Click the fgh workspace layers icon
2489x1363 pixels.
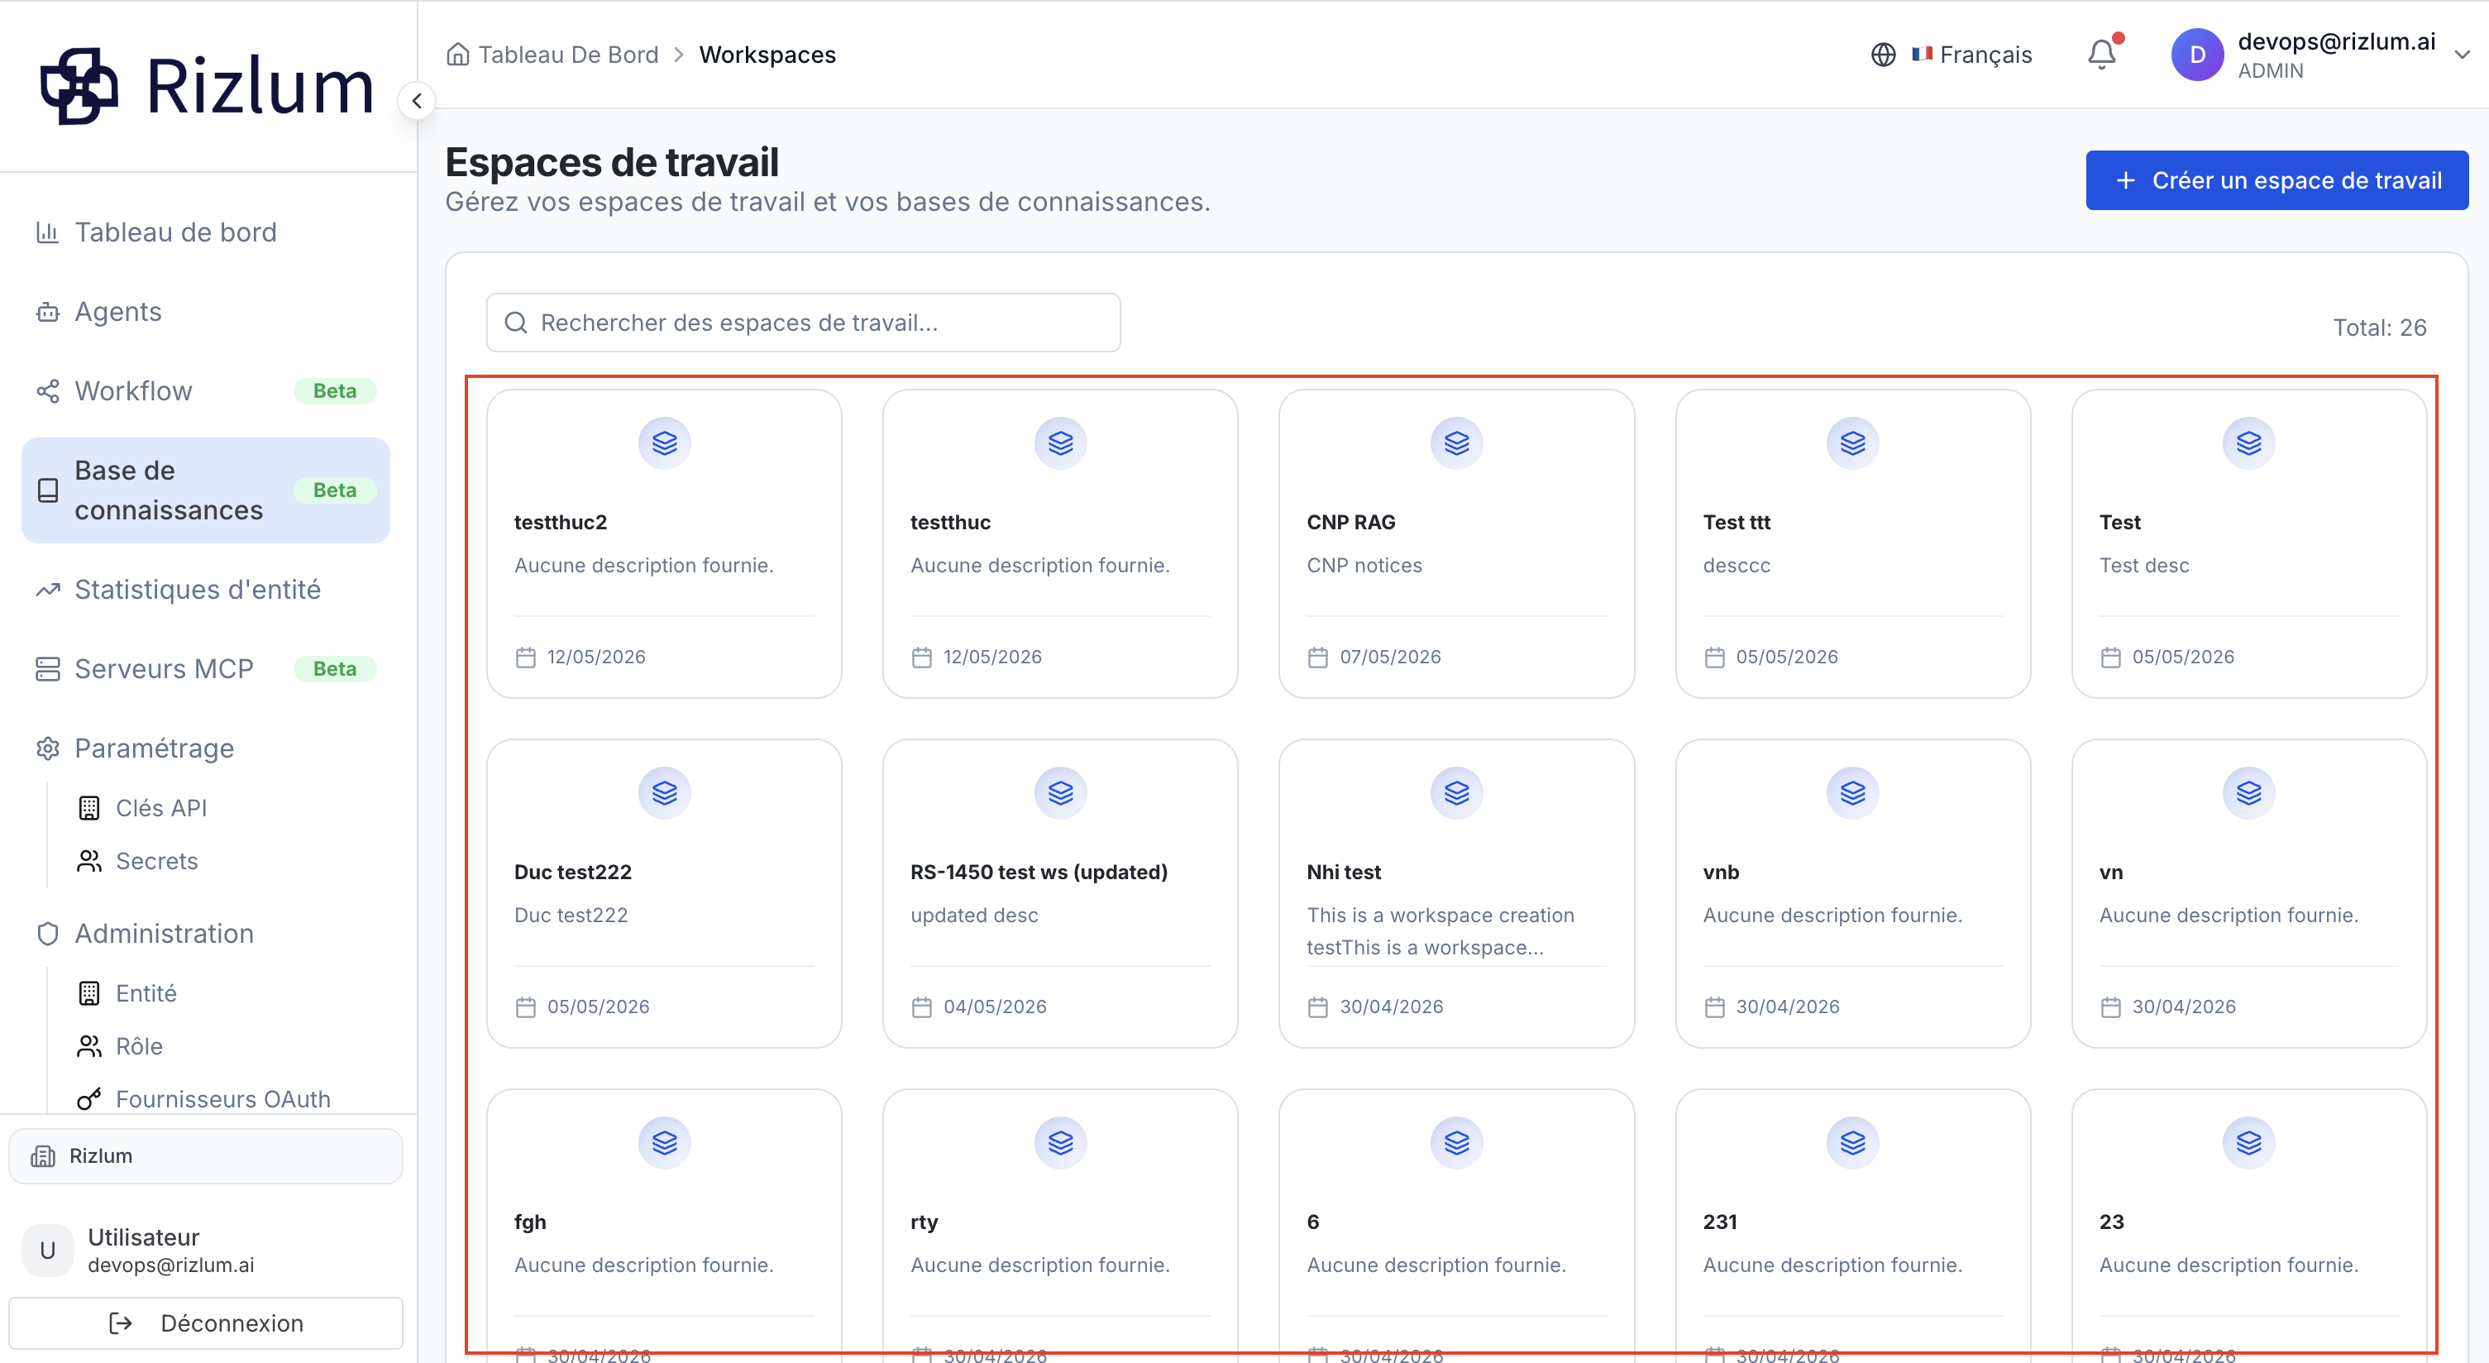665,1144
